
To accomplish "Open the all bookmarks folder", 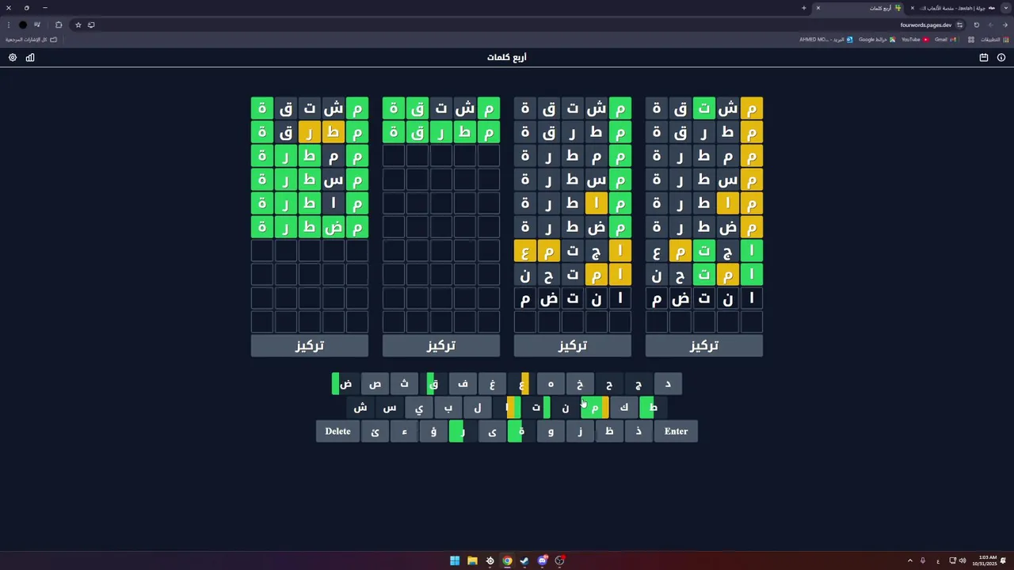I will pyautogui.click(x=31, y=40).
